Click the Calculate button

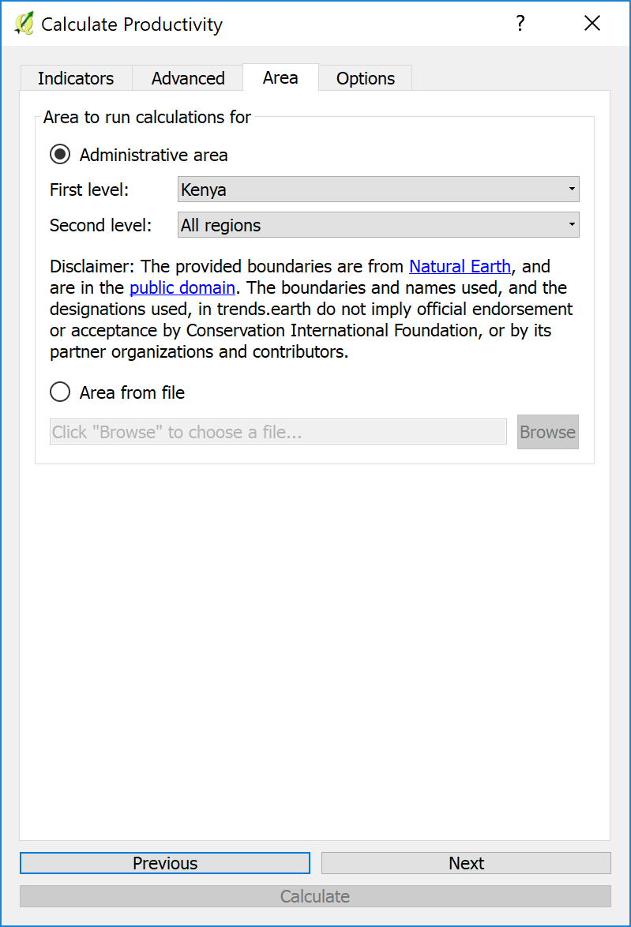click(315, 896)
